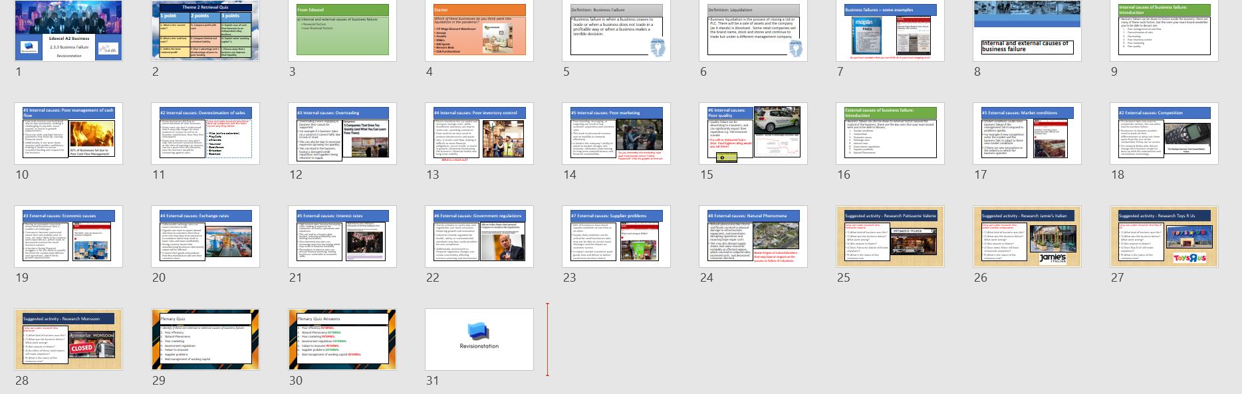Select the Plenary Quiz Answers slide

click(342, 340)
